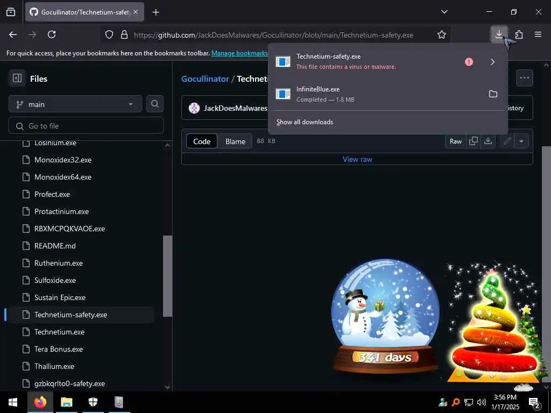This screenshot has height=413, width=551.
Task: Search files with the magnifier button
Action: pos(154,104)
